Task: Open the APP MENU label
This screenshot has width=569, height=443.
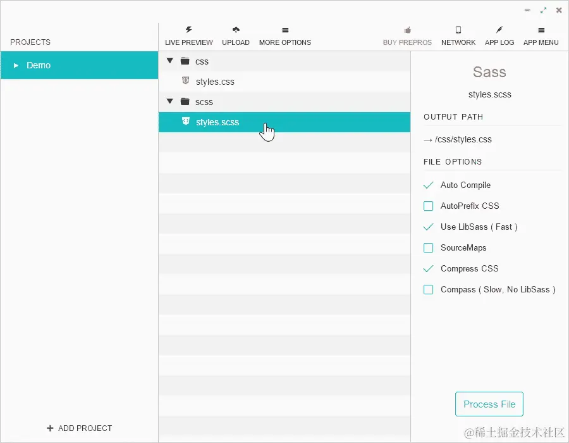Action: pyautogui.click(x=541, y=42)
